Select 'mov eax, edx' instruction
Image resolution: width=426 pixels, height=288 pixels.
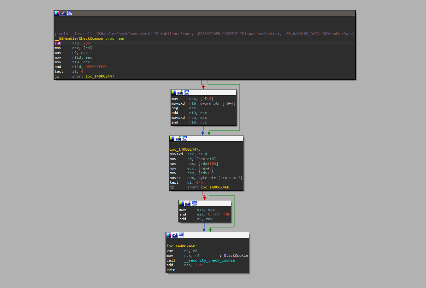coord(197,210)
